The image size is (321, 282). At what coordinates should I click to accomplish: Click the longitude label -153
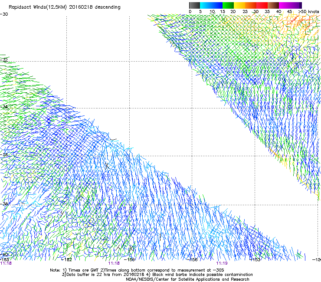(x=255, y=260)
